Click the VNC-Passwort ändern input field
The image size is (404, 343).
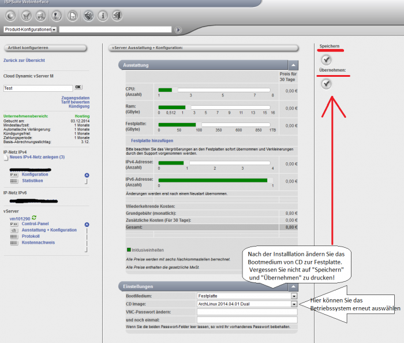[246, 312]
